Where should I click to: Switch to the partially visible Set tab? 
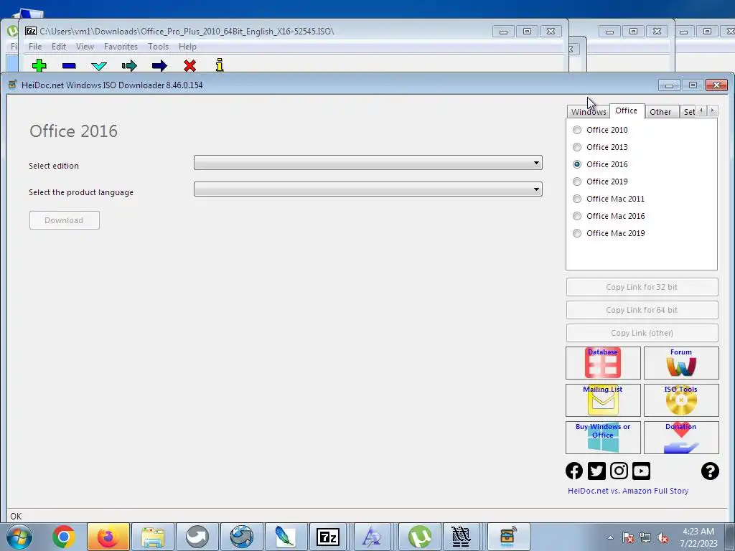pos(688,111)
